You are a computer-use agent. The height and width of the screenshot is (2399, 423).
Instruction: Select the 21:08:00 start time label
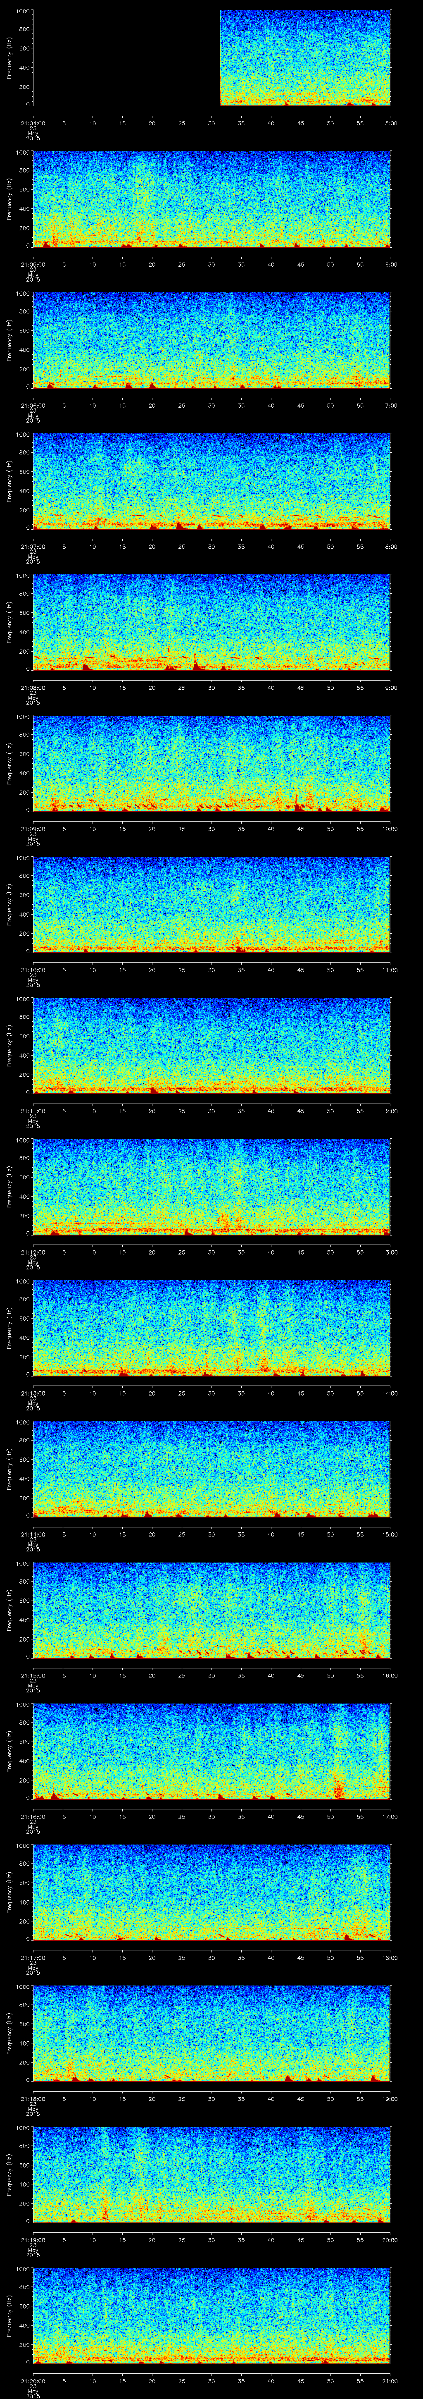[33, 687]
